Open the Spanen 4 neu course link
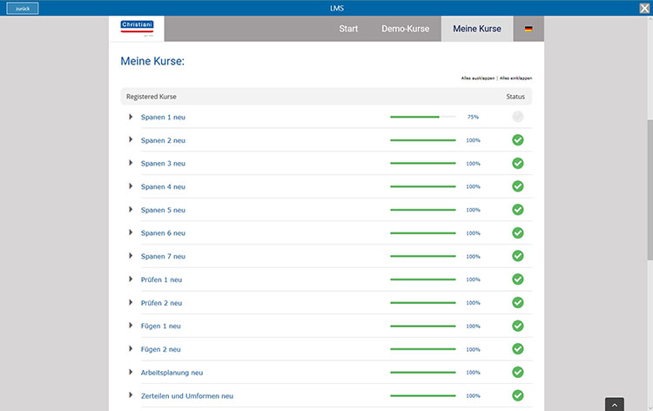 (x=163, y=187)
